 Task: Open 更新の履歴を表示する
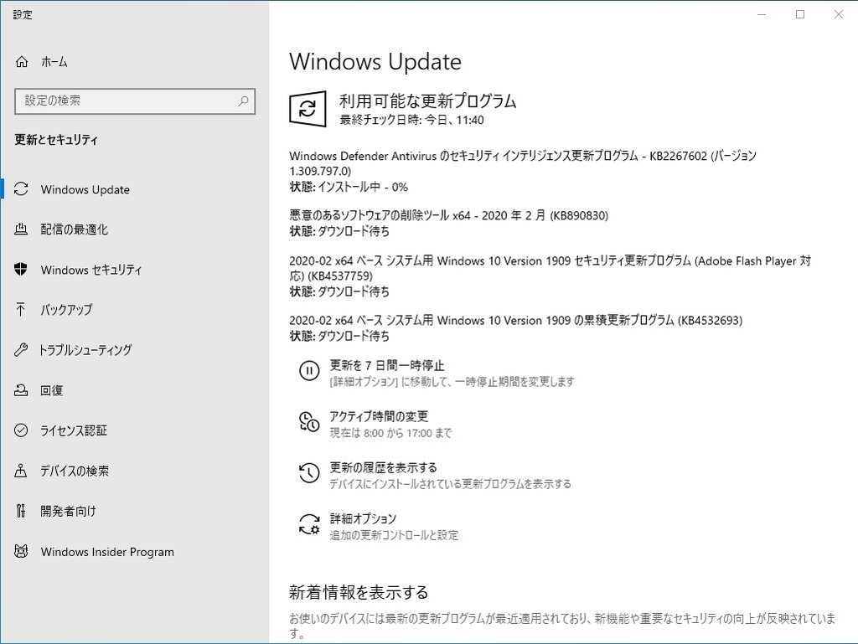(435, 475)
